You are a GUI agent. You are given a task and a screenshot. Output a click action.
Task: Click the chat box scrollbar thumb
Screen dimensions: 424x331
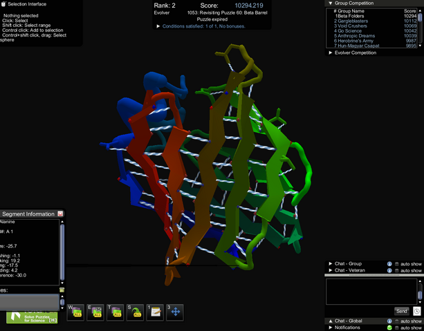click(x=420, y=294)
